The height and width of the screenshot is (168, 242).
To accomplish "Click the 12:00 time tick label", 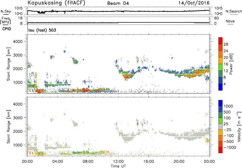I will pos(118,162).
